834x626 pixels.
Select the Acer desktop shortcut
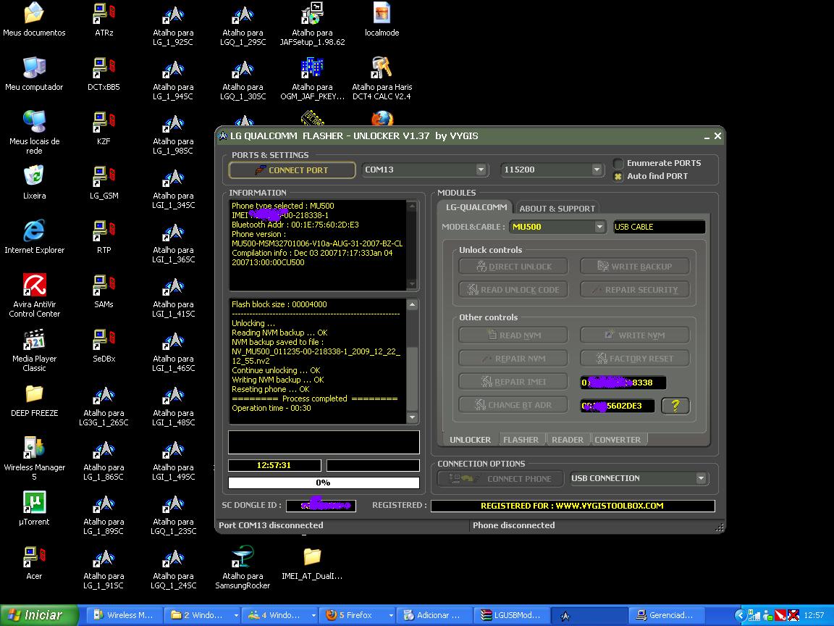click(x=34, y=562)
